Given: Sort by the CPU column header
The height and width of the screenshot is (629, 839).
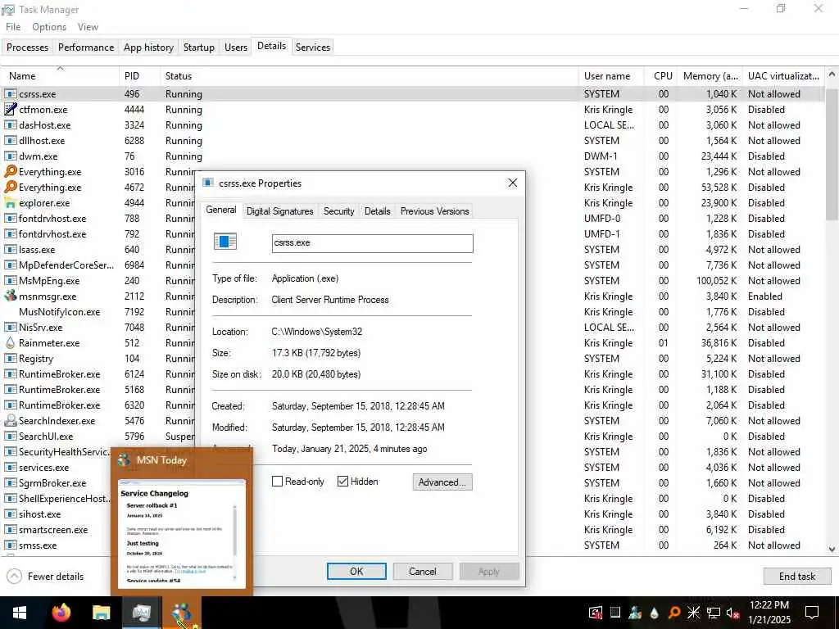Looking at the screenshot, I should tap(661, 76).
